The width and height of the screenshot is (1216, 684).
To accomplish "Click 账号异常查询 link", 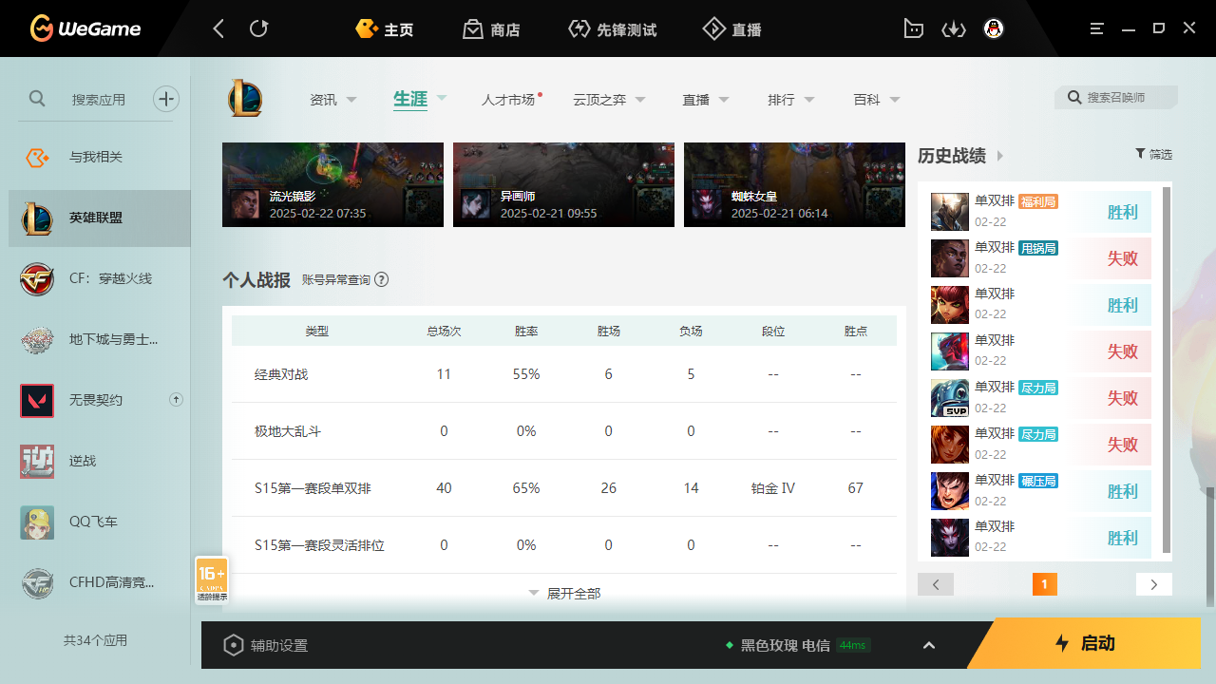I will tap(336, 279).
